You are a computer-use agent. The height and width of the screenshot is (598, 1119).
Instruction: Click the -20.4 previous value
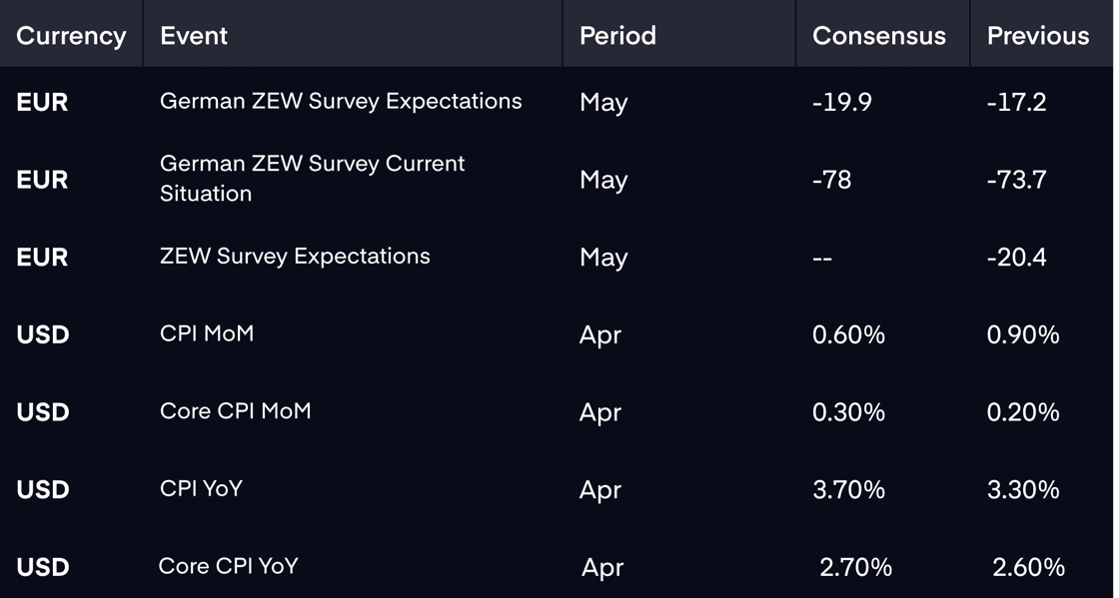point(1016,257)
